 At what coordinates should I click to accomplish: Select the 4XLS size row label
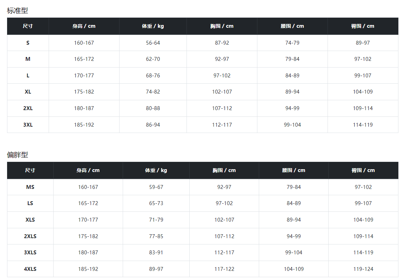30,269
